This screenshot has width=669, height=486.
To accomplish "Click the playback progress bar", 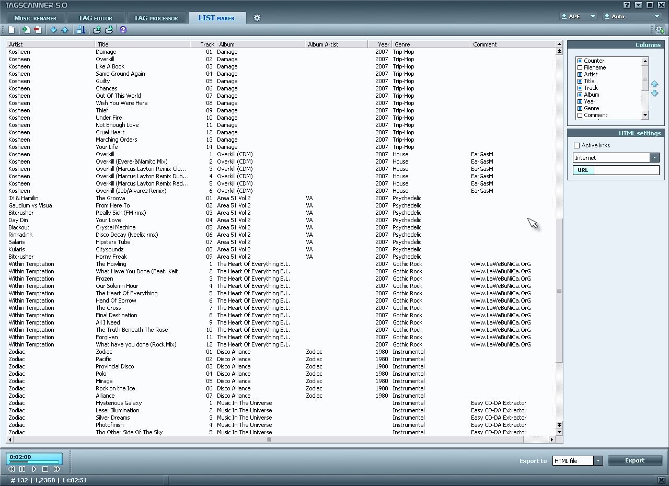I will [34, 462].
